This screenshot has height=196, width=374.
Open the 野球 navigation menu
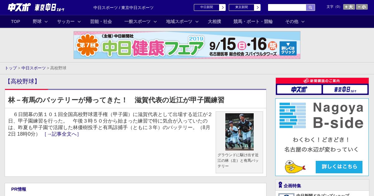click(37, 21)
